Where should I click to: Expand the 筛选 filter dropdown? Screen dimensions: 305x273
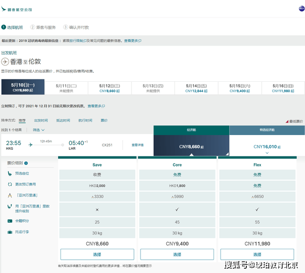click(x=39, y=129)
